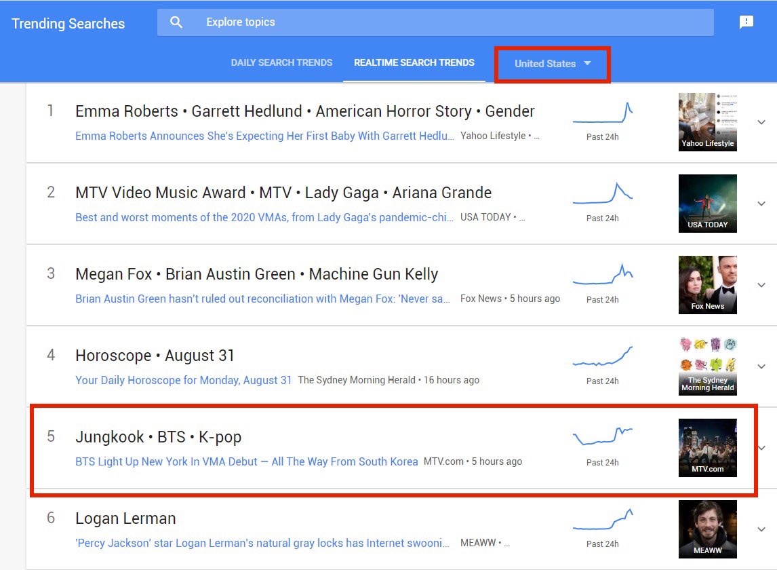Open the United States country dropdown
The height and width of the screenshot is (570, 777).
point(553,64)
